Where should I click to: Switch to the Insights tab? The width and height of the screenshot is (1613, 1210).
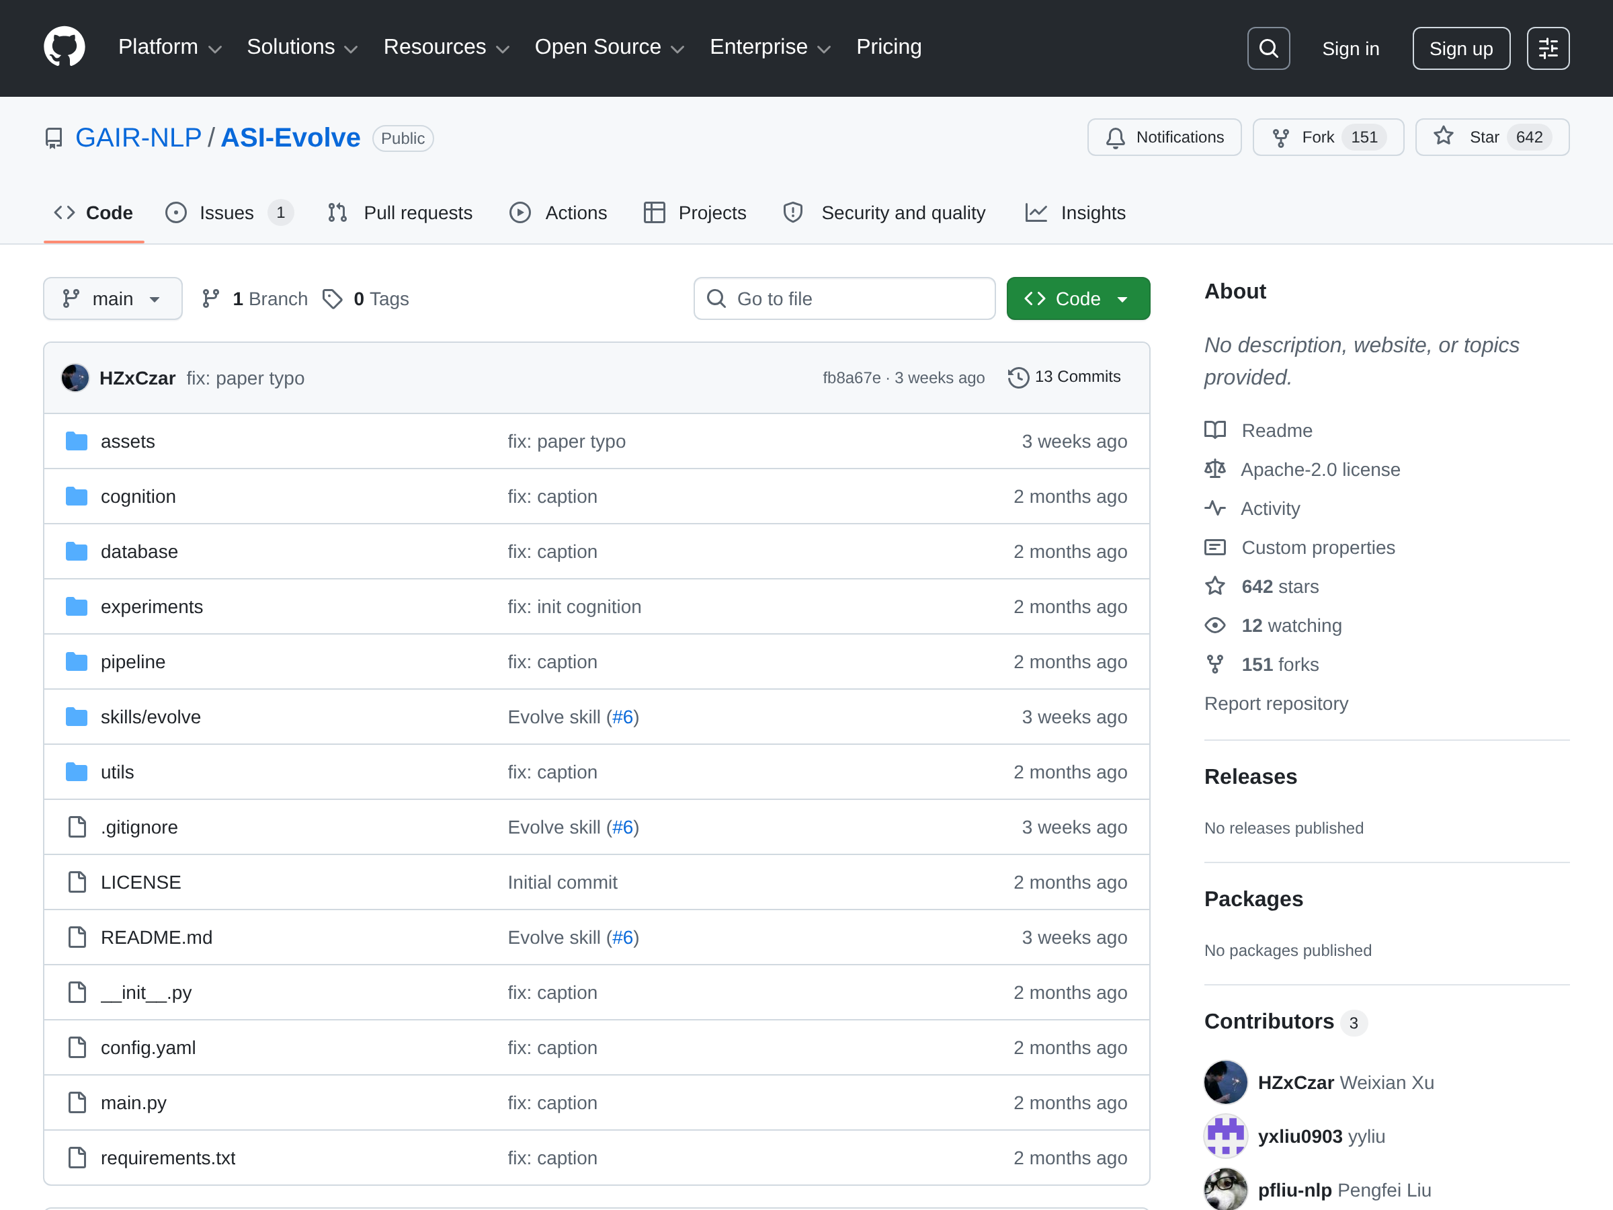(1075, 213)
